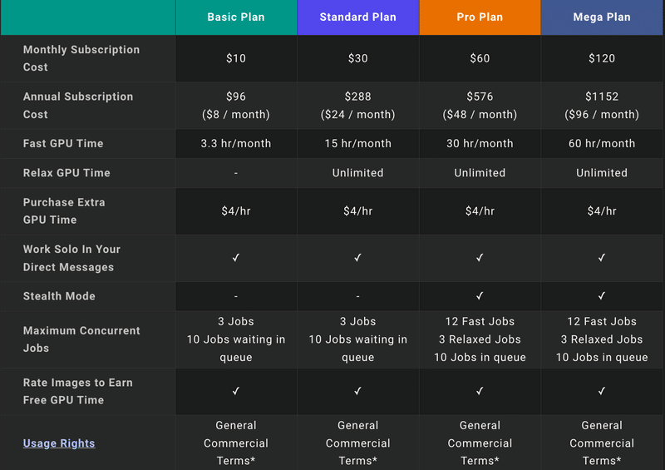Click the Relax GPU Time row label
665x470 pixels.
(x=66, y=173)
